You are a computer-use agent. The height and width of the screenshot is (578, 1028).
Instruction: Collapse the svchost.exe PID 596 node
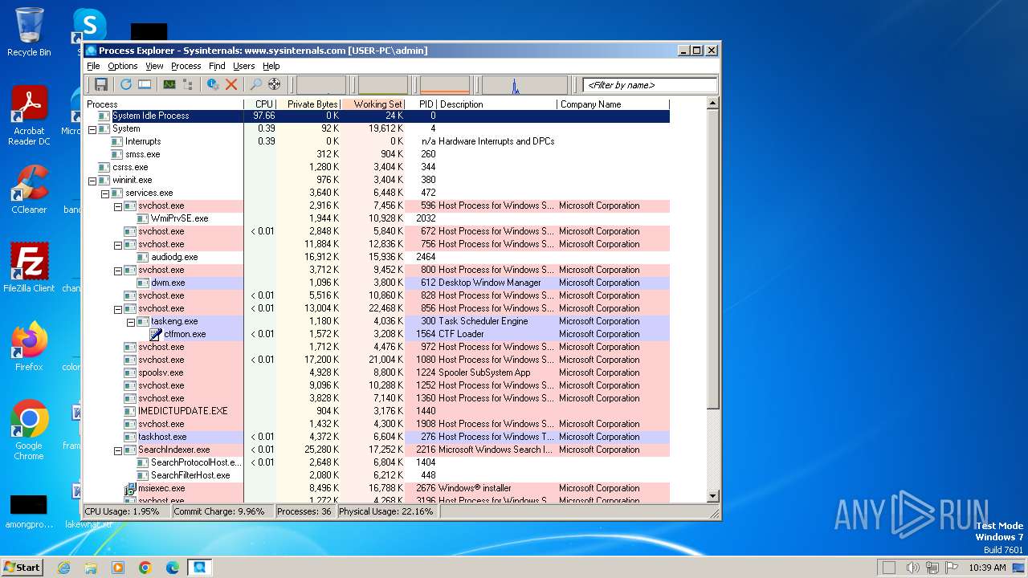tap(118, 206)
